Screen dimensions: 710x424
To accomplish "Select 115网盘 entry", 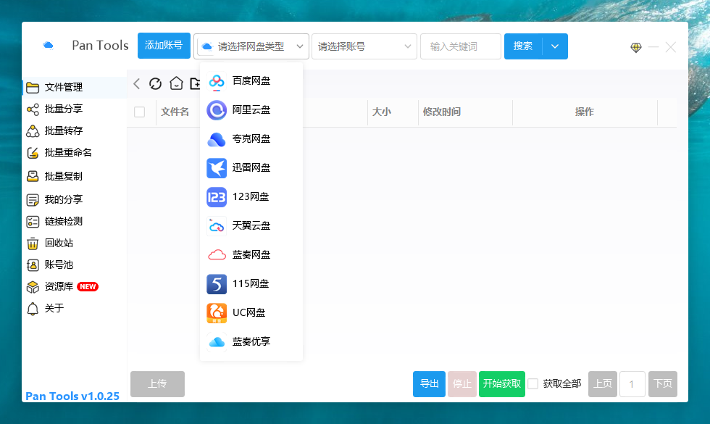I will (251, 284).
